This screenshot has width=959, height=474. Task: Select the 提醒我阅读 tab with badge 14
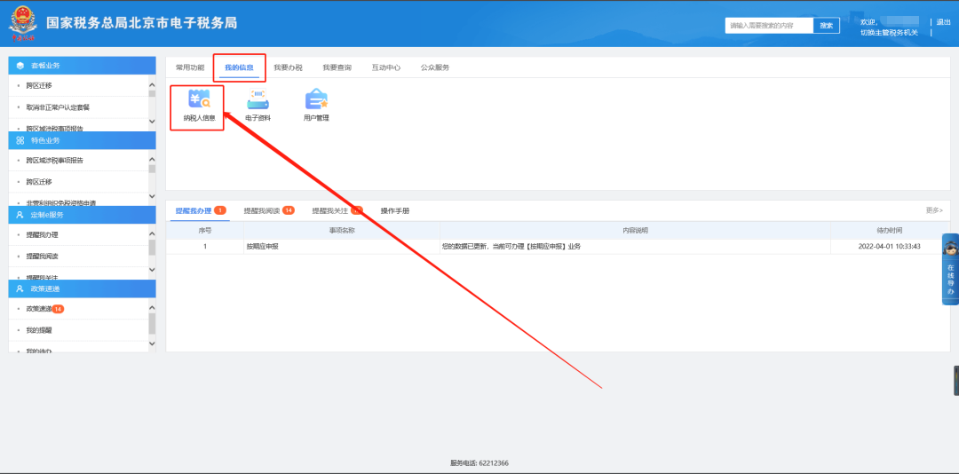click(269, 210)
